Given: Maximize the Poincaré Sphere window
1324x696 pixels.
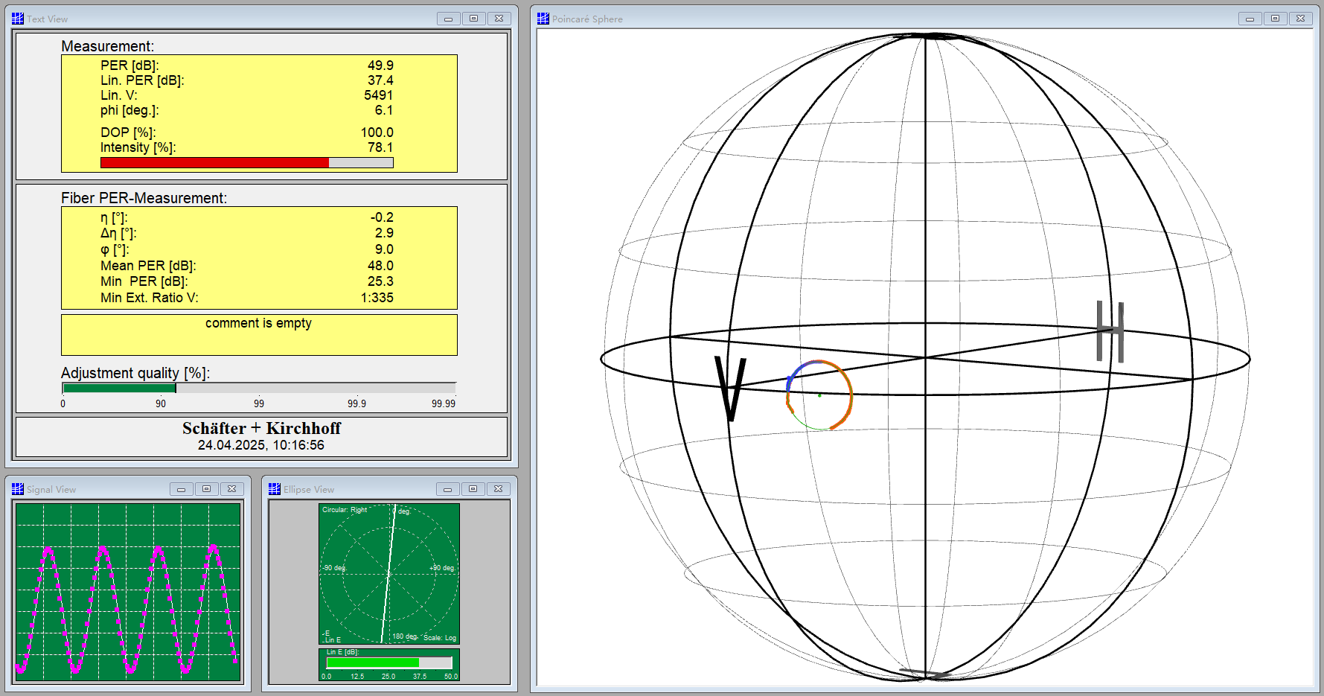Looking at the screenshot, I should pyautogui.click(x=1275, y=19).
